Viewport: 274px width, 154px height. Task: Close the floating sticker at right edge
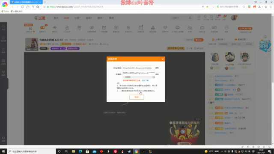coord(265,37)
